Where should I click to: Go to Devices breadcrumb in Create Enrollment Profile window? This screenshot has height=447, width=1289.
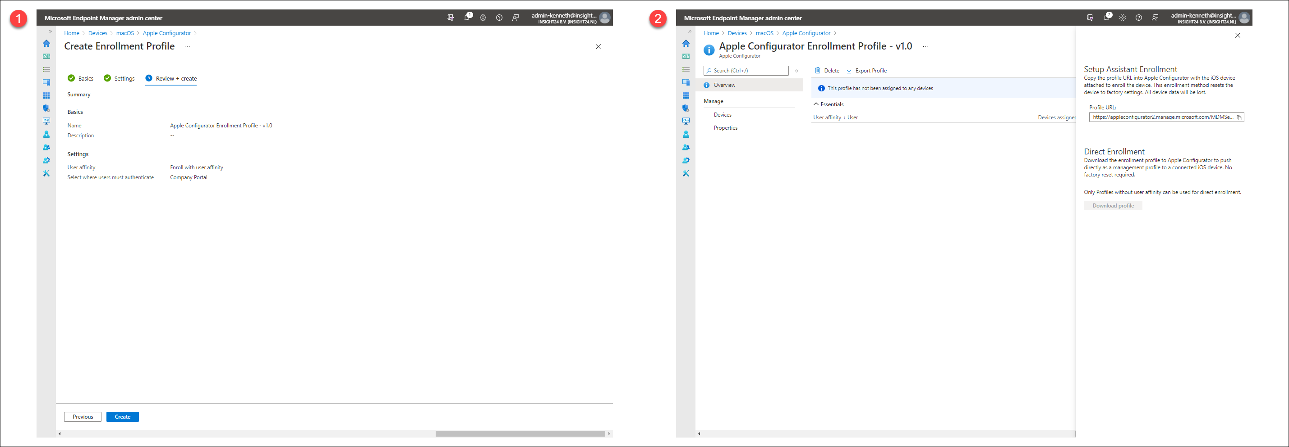point(97,33)
